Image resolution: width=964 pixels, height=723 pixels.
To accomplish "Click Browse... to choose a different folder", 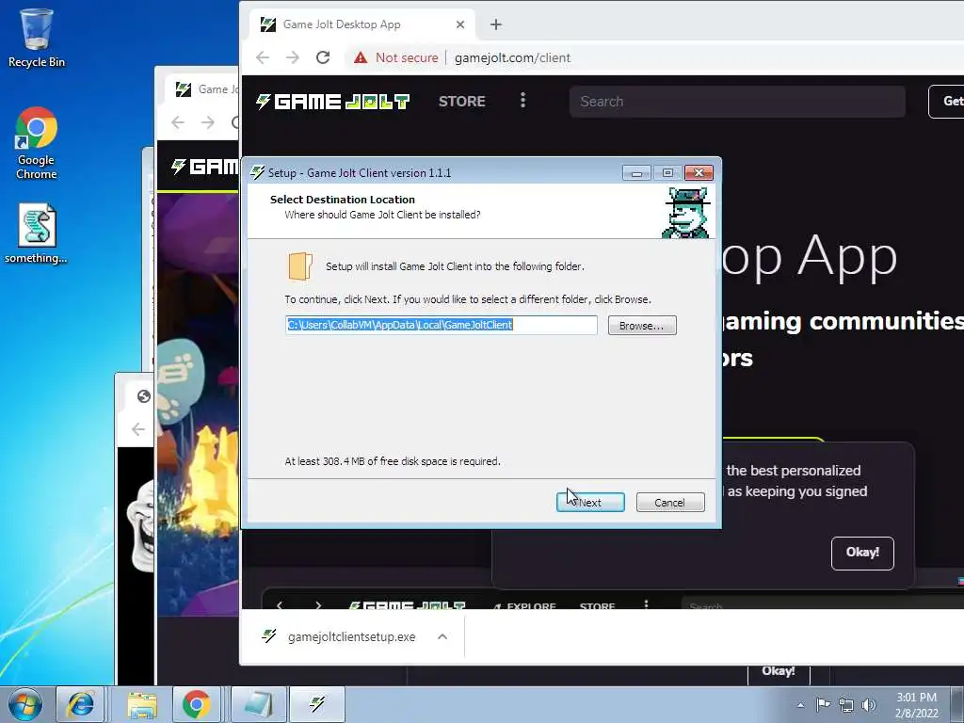I will tap(642, 325).
